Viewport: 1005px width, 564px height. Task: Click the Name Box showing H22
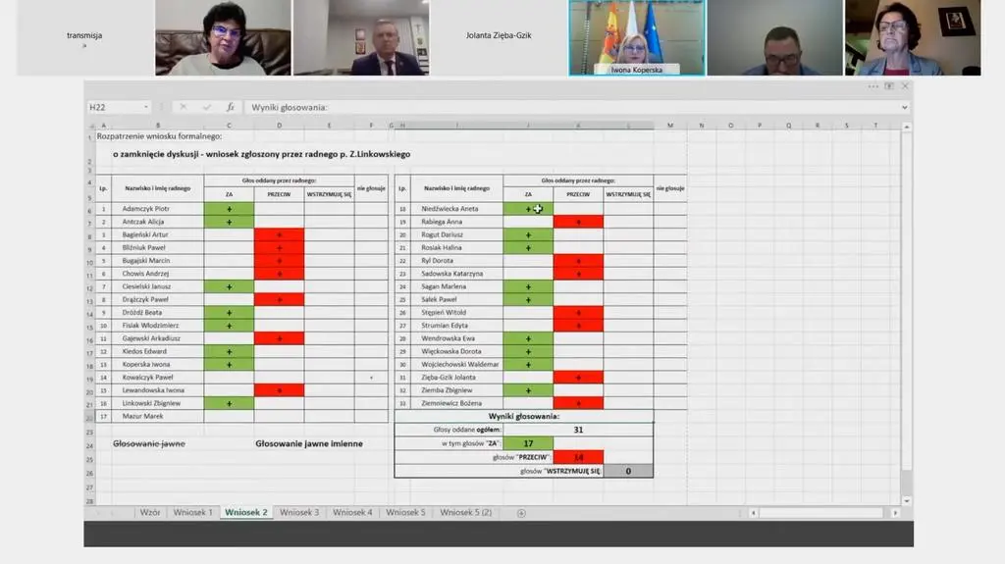pos(113,107)
